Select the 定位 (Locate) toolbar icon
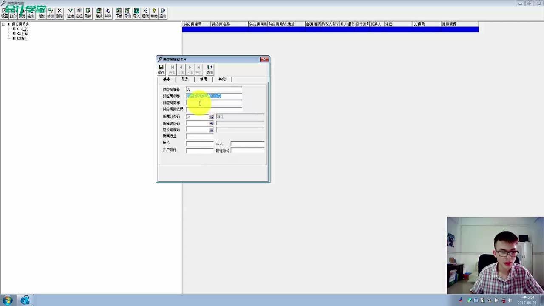Viewport: 544px width, 306px height. 79,13
